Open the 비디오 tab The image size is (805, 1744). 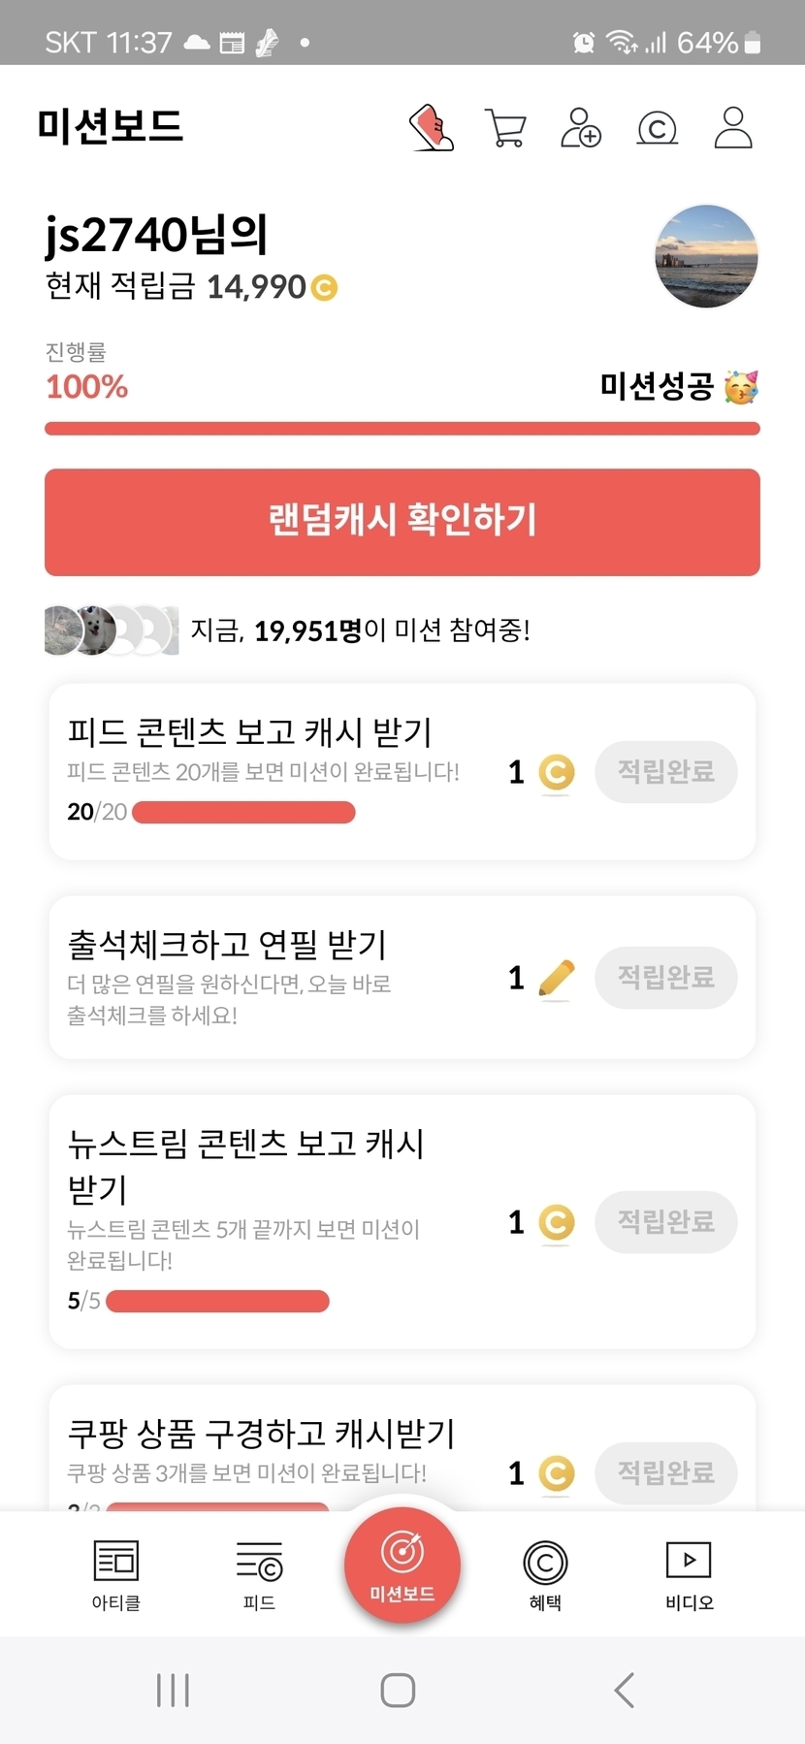coord(689,1574)
